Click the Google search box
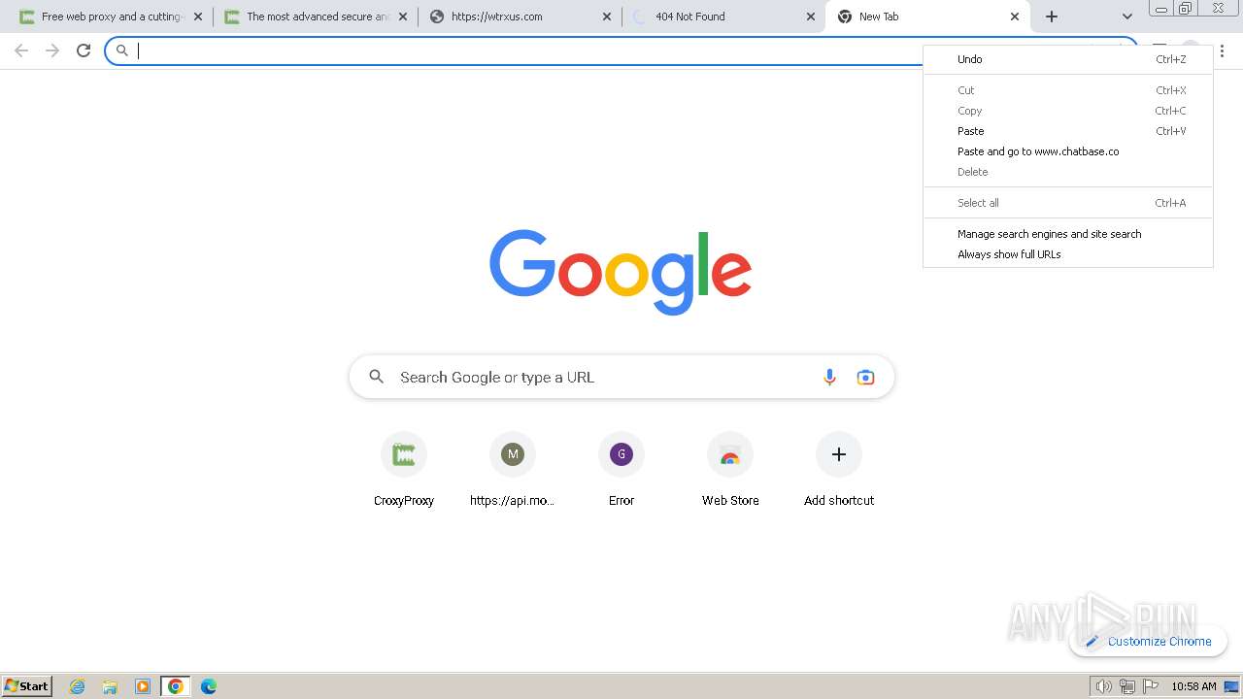 tap(621, 377)
